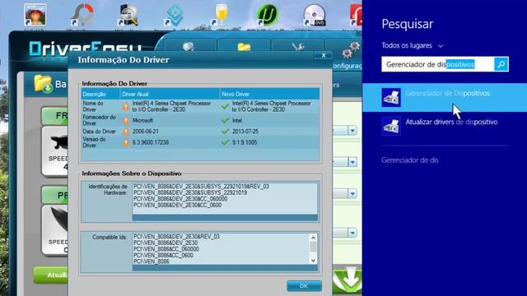Click warning icon beside Microsoft provider
Image resolution: width=527 pixels, height=296 pixels.
[x=126, y=121]
